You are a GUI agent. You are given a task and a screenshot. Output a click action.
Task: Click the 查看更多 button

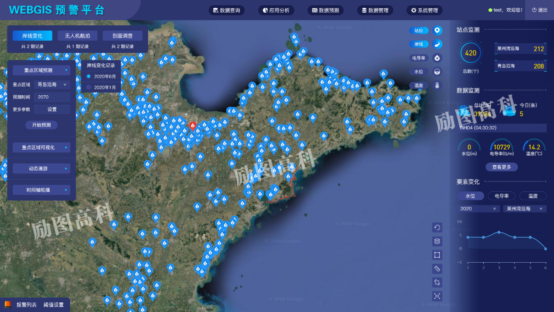coord(502,167)
